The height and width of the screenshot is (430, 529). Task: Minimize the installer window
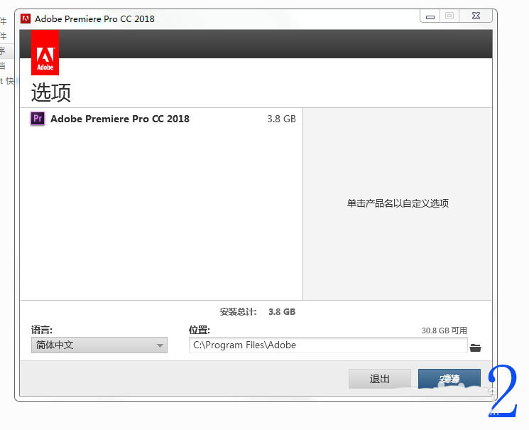(x=430, y=16)
